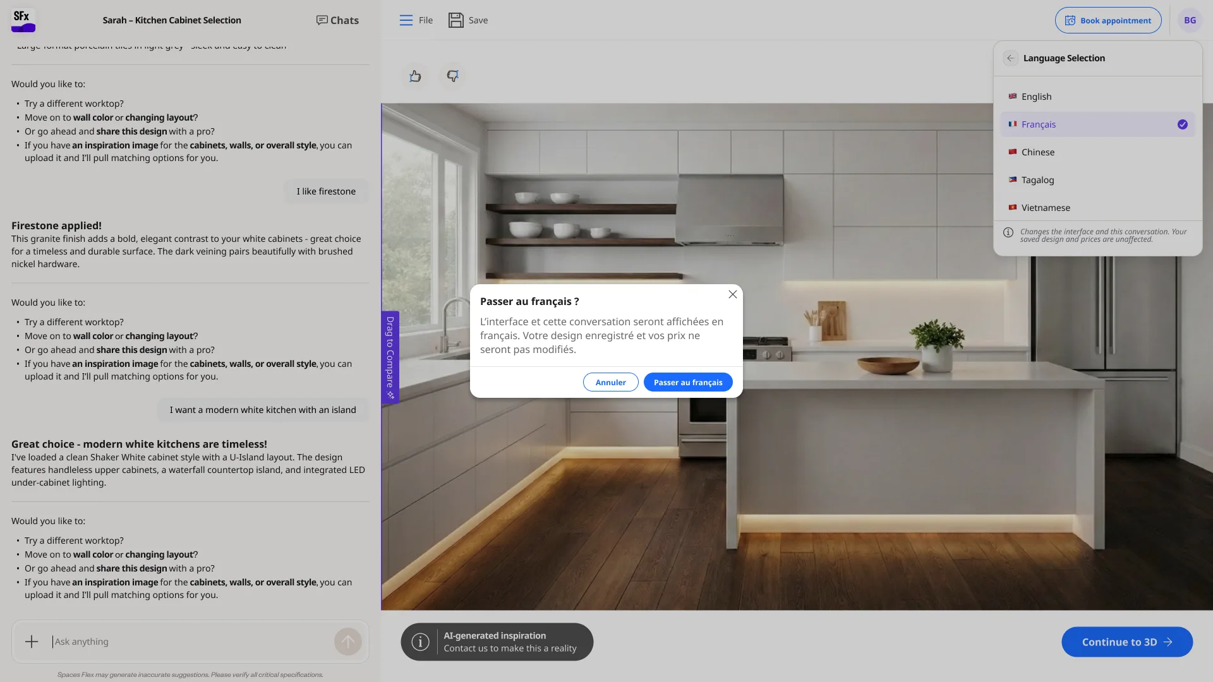This screenshot has height=682, width=1213.
Task: Click the 'I like firestone' message bubble
Action: tap(326, 191)
